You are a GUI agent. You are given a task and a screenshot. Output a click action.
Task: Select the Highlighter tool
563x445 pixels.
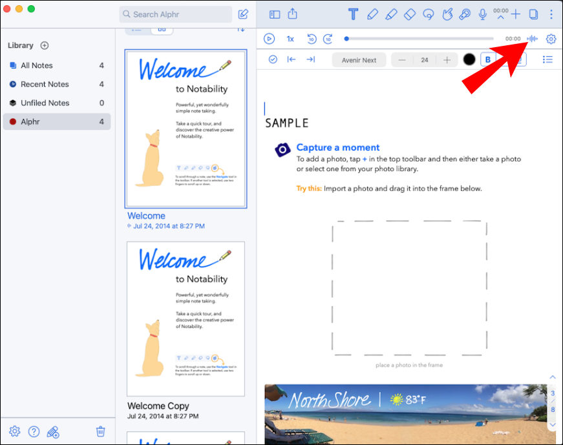tap(391, 14)
